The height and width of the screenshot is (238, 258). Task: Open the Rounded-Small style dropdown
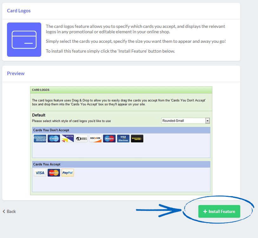pyautogui.click(x=184, y=120)
